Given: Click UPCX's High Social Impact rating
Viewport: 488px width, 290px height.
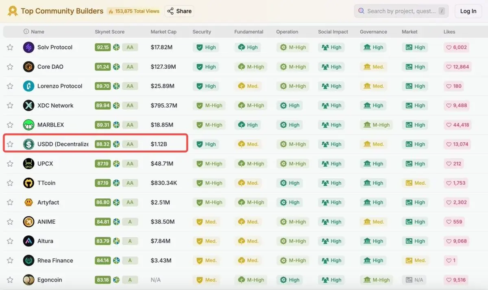Looking at the screenshot, I should coord(332,164).
